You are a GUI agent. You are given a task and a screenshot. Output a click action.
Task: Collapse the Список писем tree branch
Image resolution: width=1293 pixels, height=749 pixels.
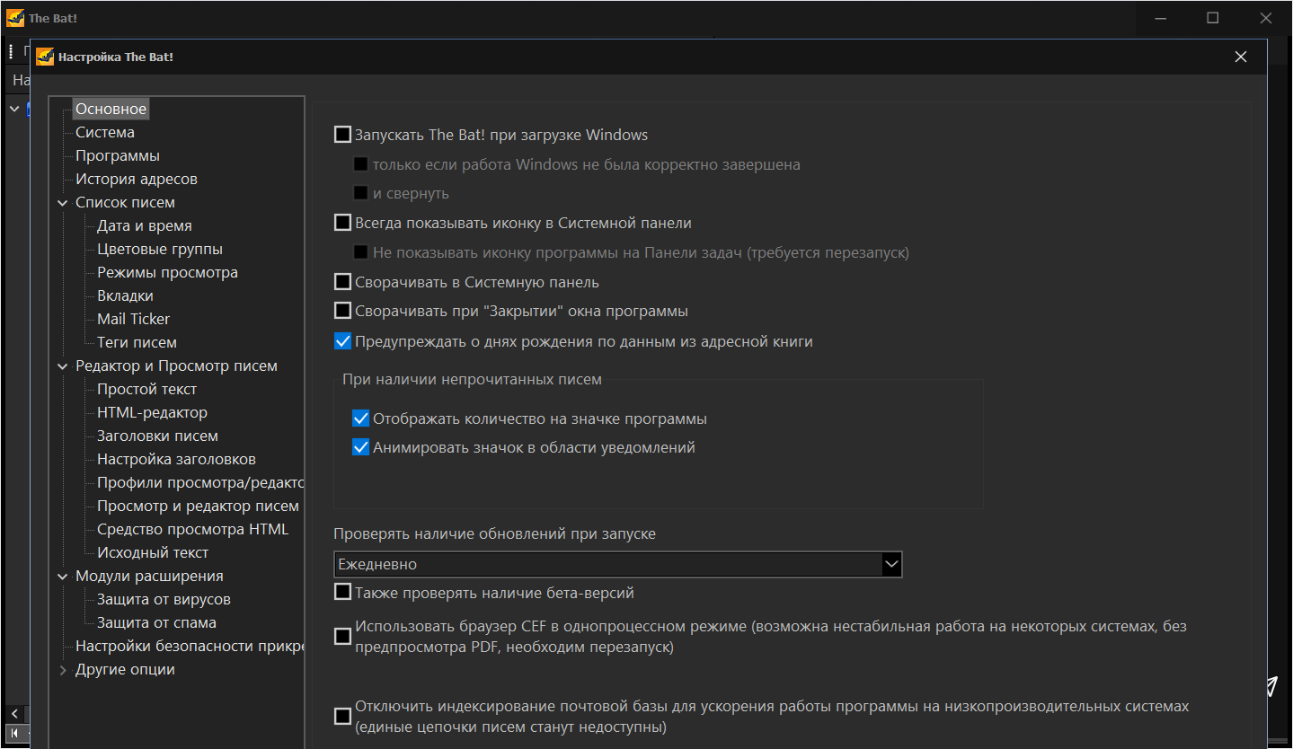(x=63, y=203)
